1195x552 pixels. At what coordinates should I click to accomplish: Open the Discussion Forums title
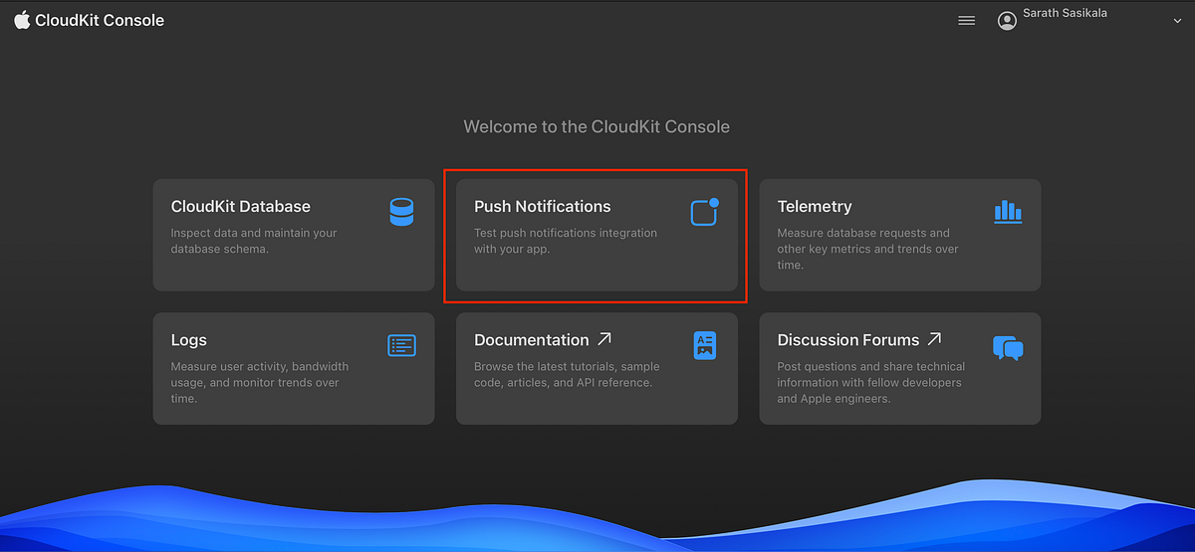848,340
